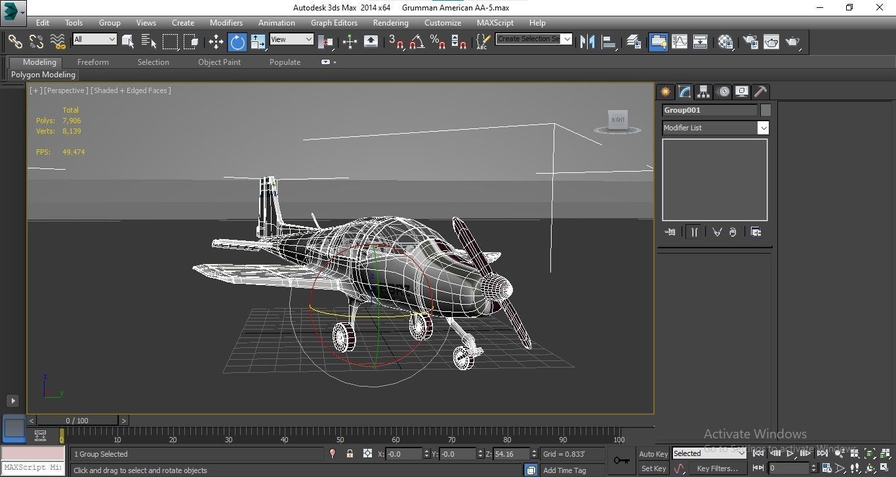Open reference coordinate system View dropdown
This screenshot has height=477, width=896.
click(292, 39)
